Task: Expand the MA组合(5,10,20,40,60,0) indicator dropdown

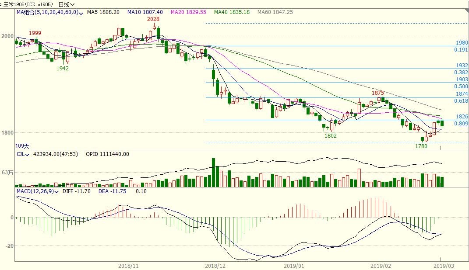Action: [81, 13]
